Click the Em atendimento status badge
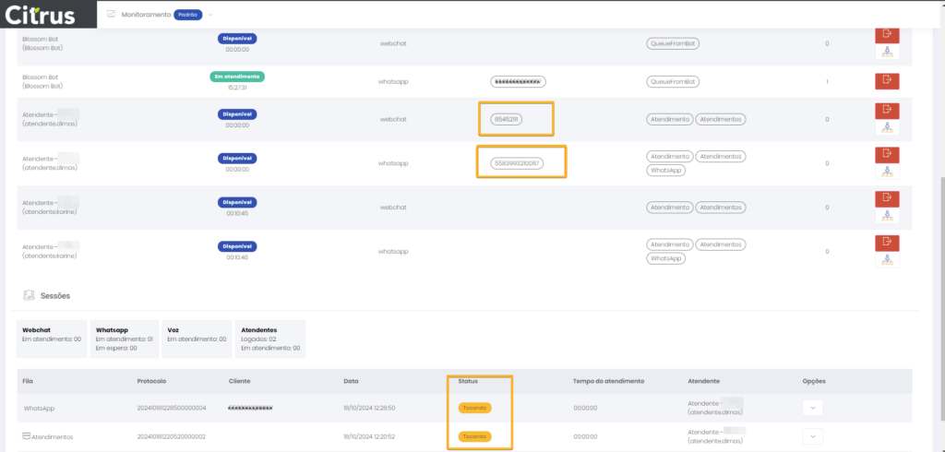Screen dimensions: 945x452 (x=237, y=77)
